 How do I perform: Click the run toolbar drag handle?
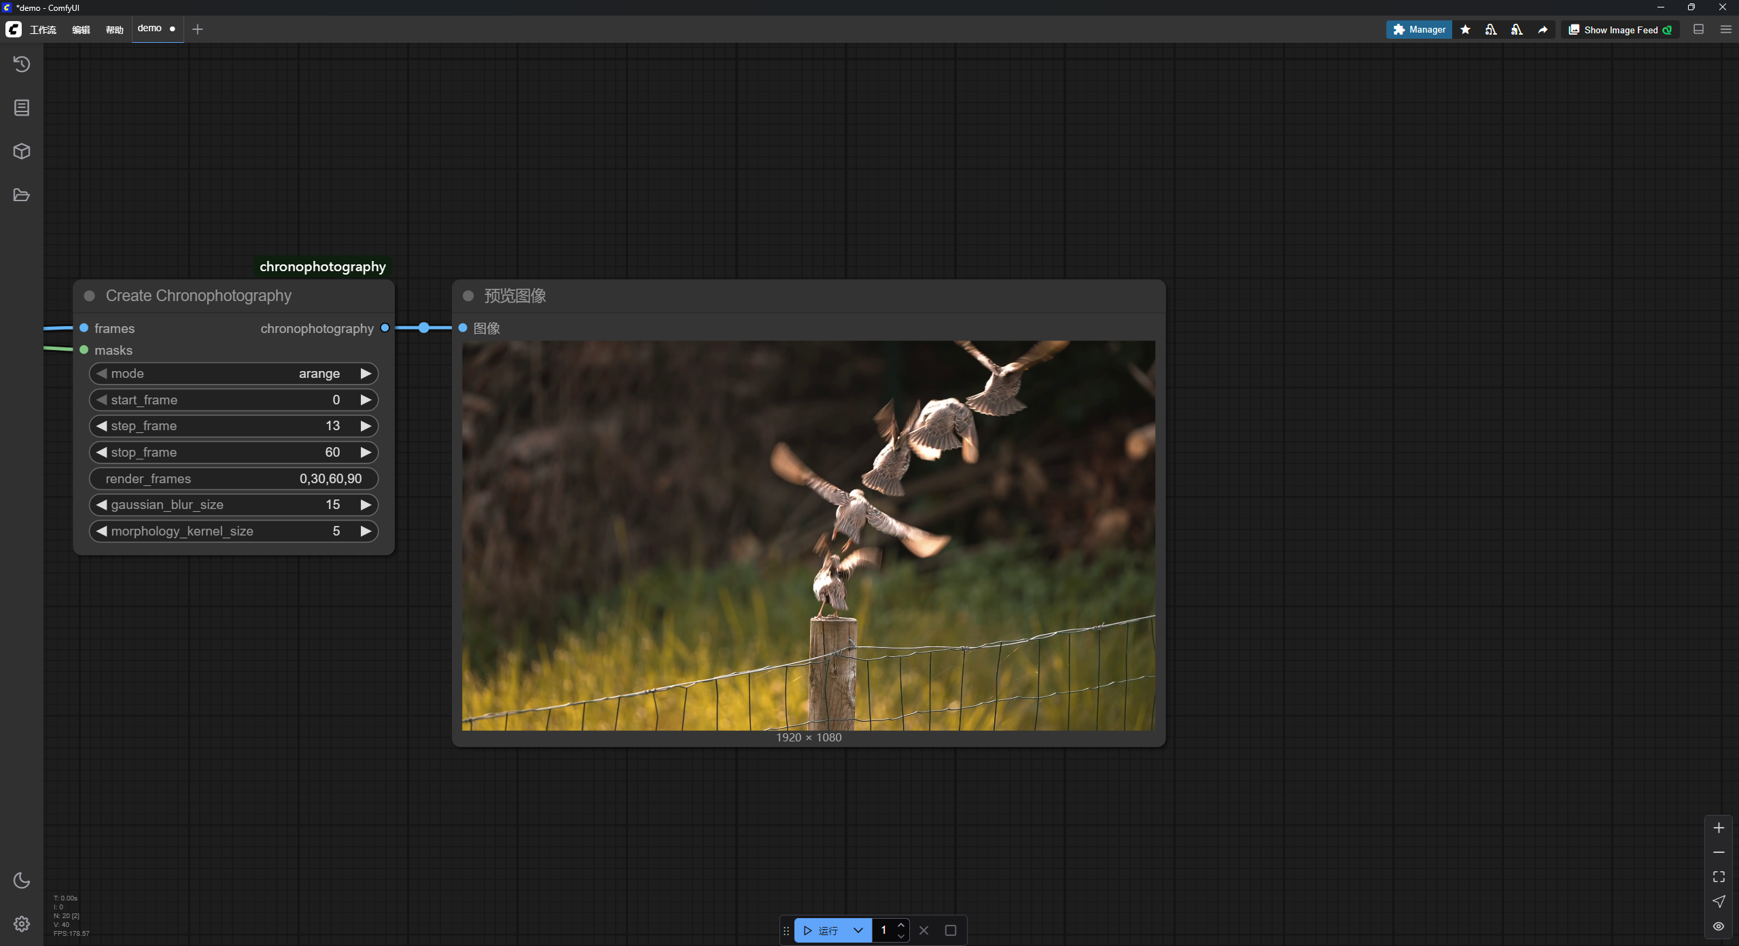coord(786,931)
